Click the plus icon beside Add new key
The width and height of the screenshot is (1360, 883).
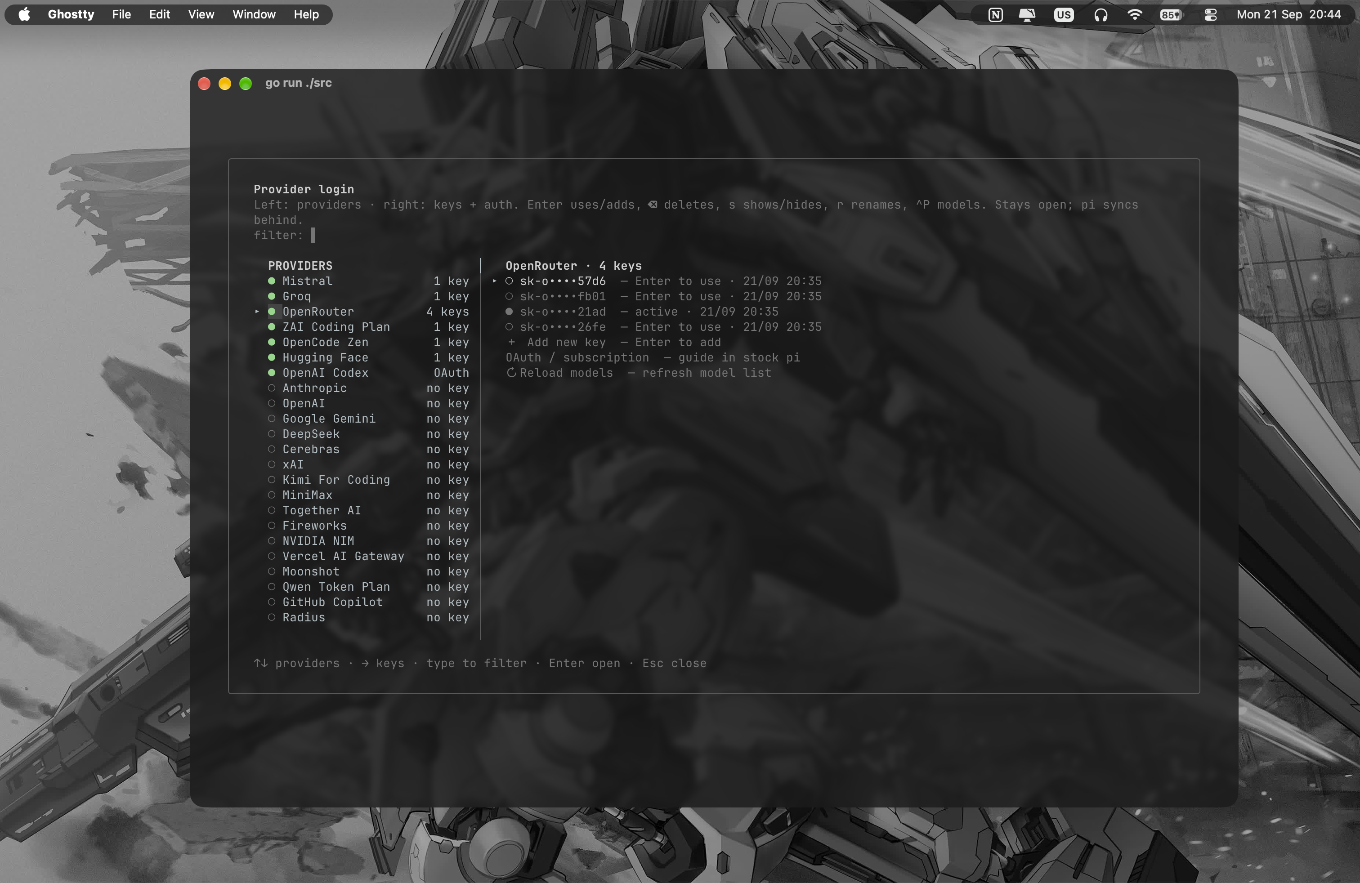pyautogui.click(x=511, y=342)
